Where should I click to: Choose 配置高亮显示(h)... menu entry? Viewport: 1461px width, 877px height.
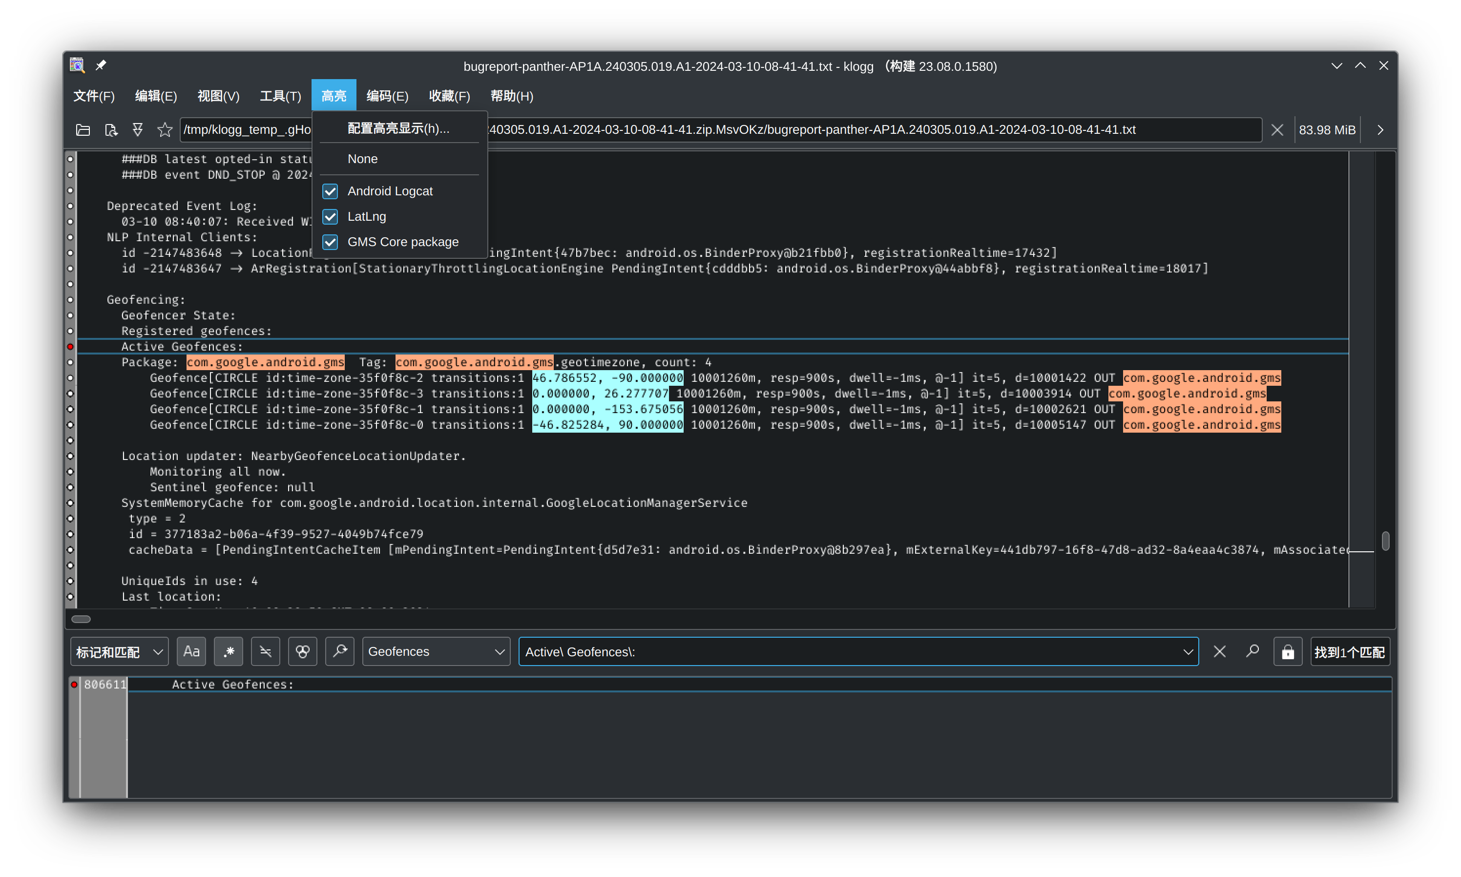(400, 128)
